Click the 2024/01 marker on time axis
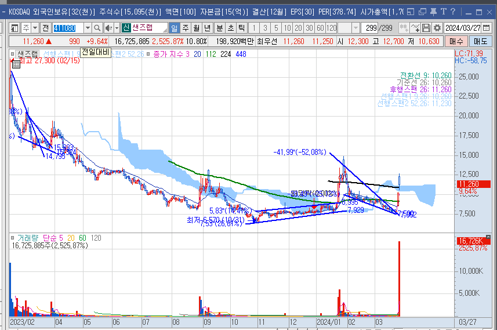This screenshot has height=330, width=497. coord(329,322)
